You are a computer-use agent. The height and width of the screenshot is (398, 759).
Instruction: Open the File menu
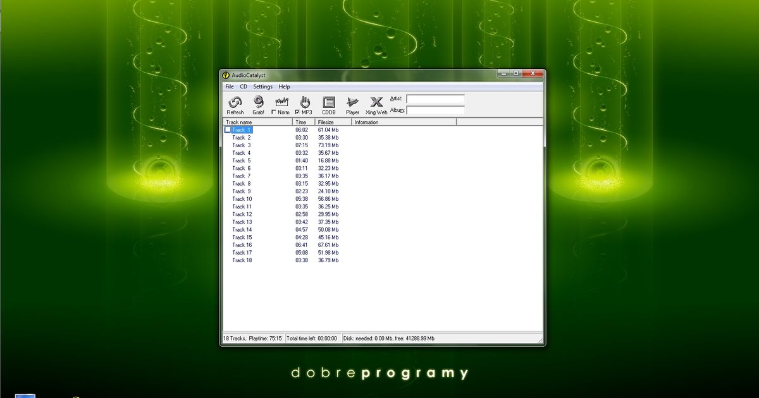click(229, 87)
